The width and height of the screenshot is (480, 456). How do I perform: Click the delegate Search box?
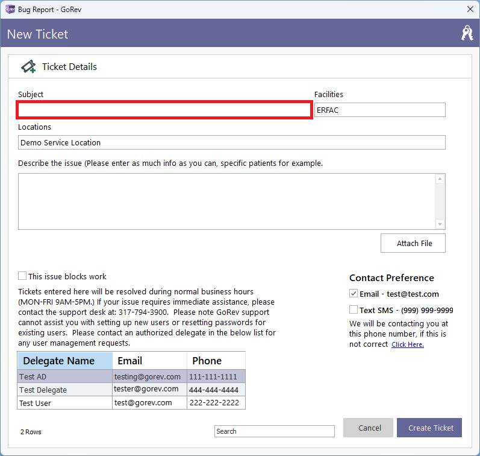click(274, 431)
